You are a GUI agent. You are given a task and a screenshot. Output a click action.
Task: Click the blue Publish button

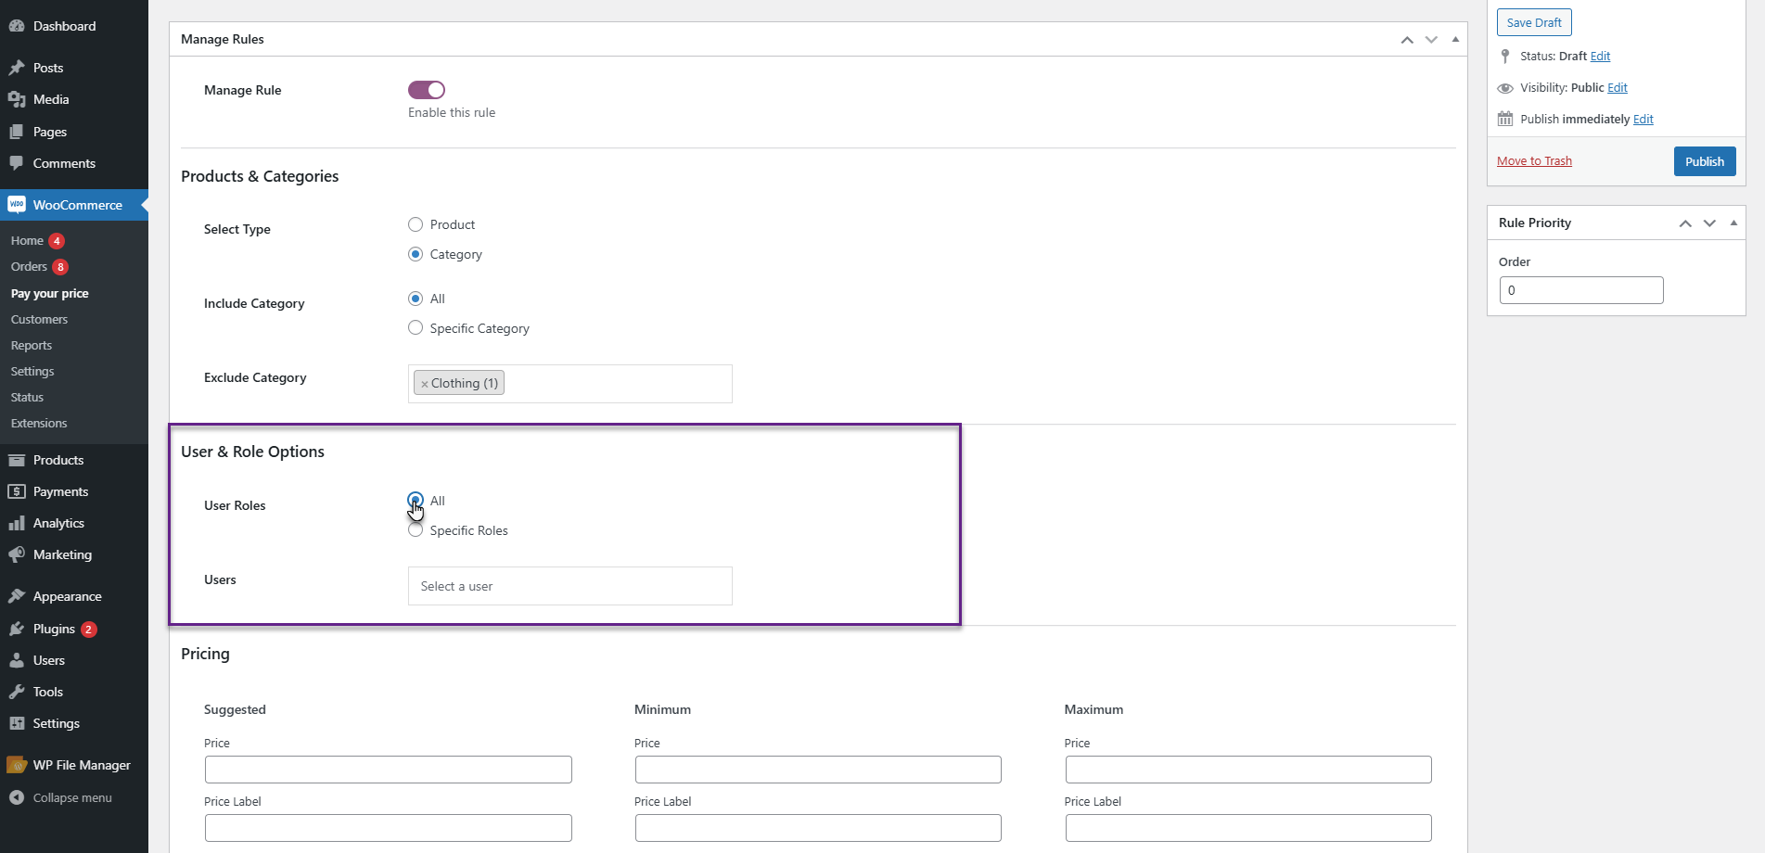tap(1705, 161)
